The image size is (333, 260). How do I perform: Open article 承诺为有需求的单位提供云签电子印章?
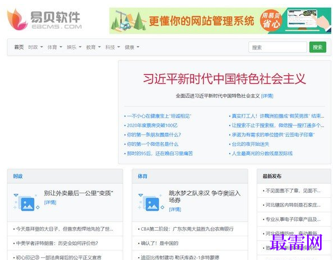coord(273,135)
